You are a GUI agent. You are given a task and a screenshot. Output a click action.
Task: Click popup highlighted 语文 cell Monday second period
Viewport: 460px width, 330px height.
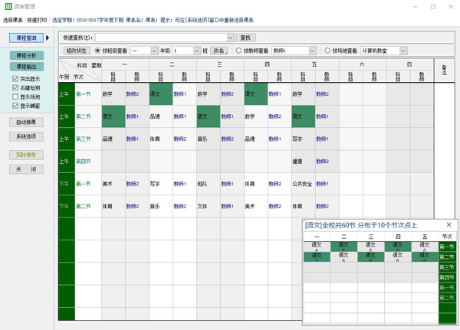[317, 256]
